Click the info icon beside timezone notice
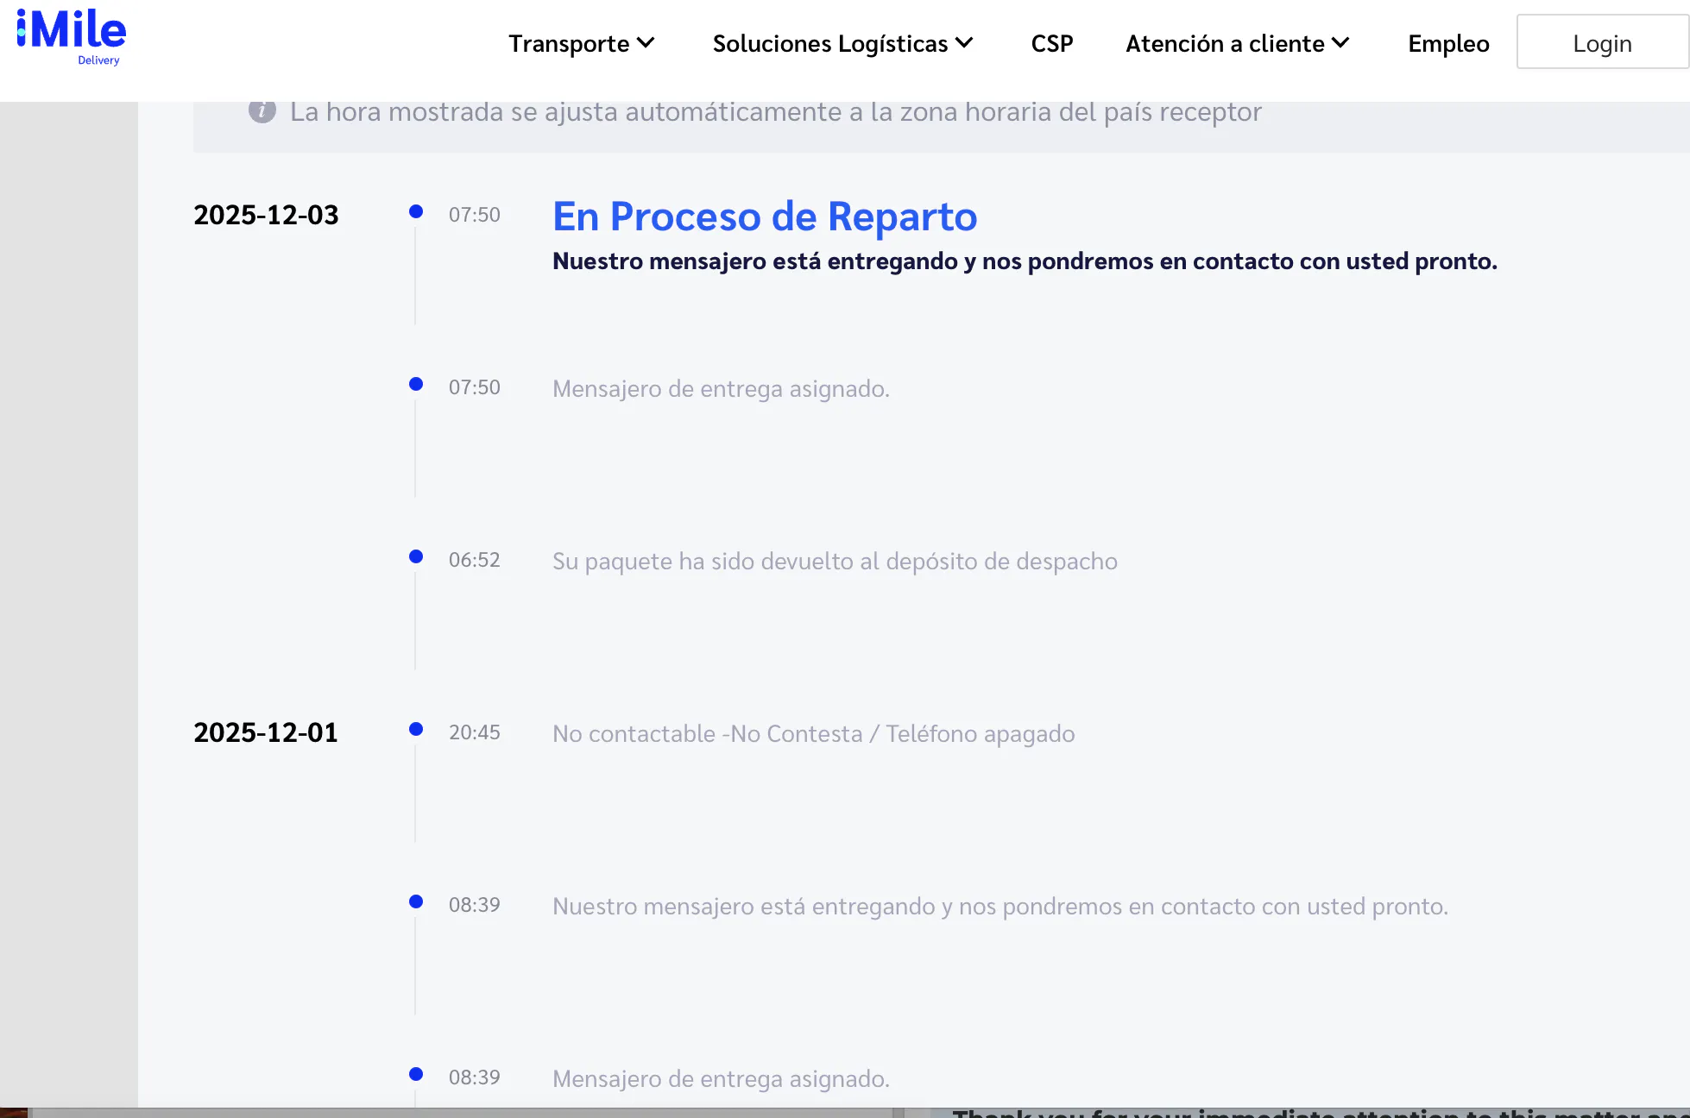Image resolution: width=1690 pixels, height=1118 pixels. pyautogui.click(x=262, y=111)
